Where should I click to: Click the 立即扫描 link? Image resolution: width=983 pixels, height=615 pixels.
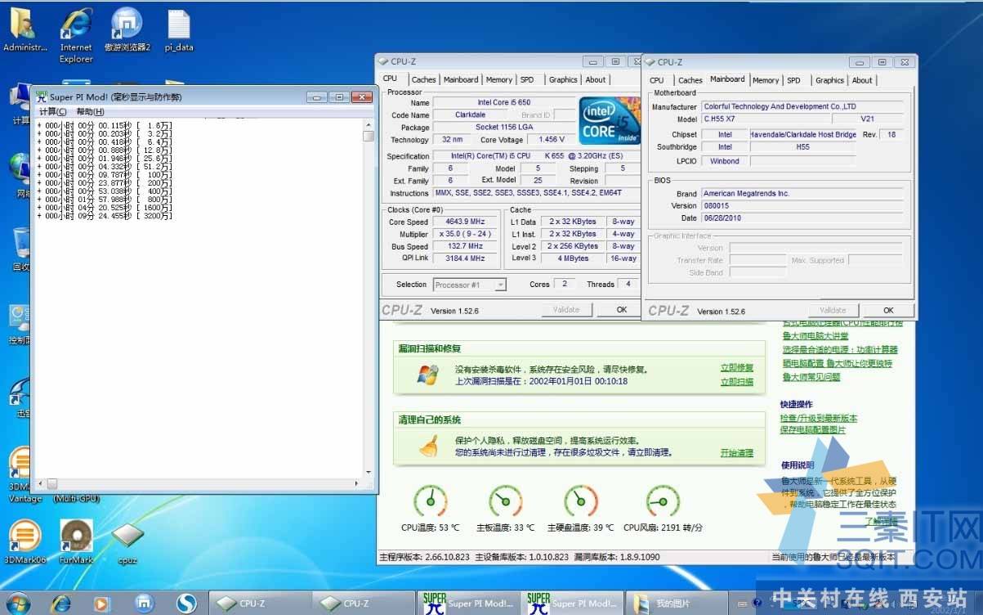point(737,382)
